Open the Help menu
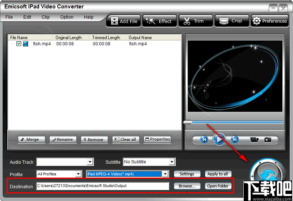 tap(88, 17)
